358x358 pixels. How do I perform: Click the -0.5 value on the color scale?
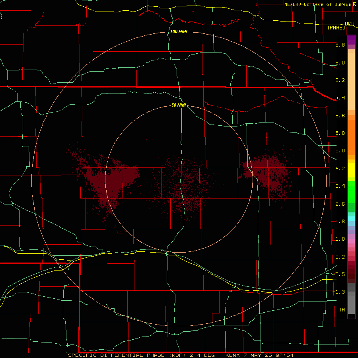[339, 274]
